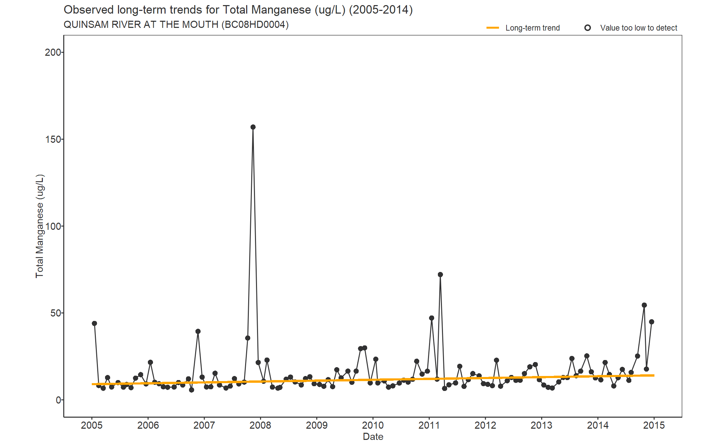Click the x-axis tick label 2006

click(148, 425)
